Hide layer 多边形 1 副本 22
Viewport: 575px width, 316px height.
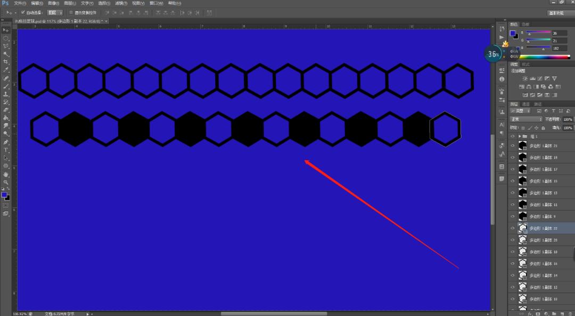click(x=513, y=228)
